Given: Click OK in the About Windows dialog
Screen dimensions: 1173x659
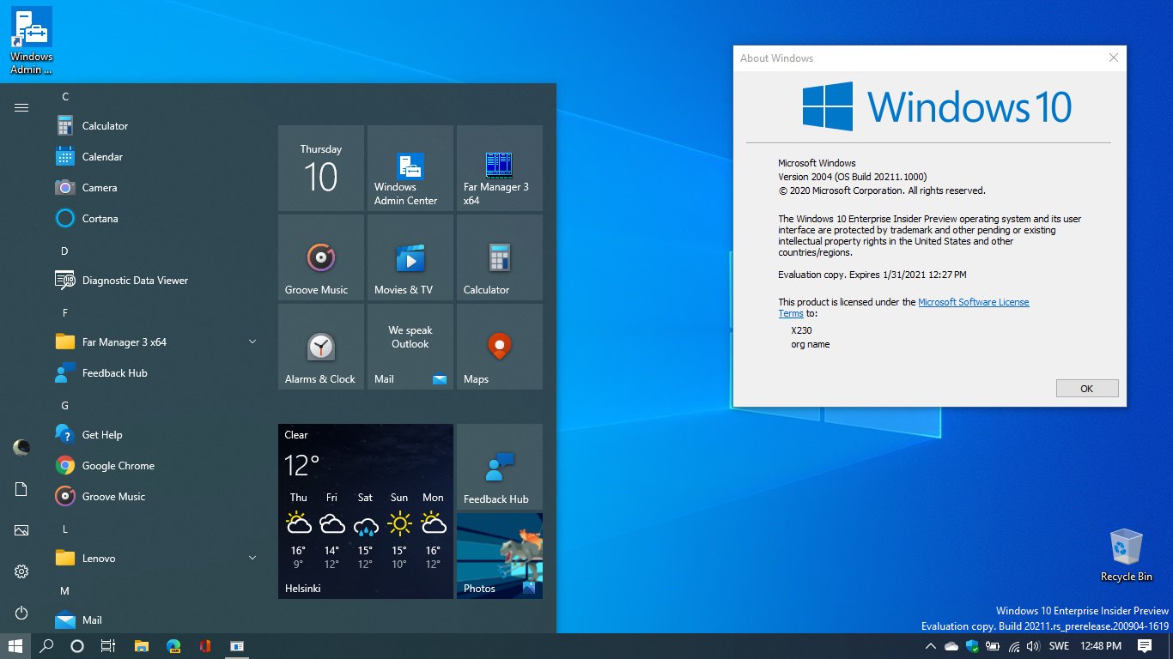Looking at the screenshot, I should pyautogui.click(x=1086, y=388).
